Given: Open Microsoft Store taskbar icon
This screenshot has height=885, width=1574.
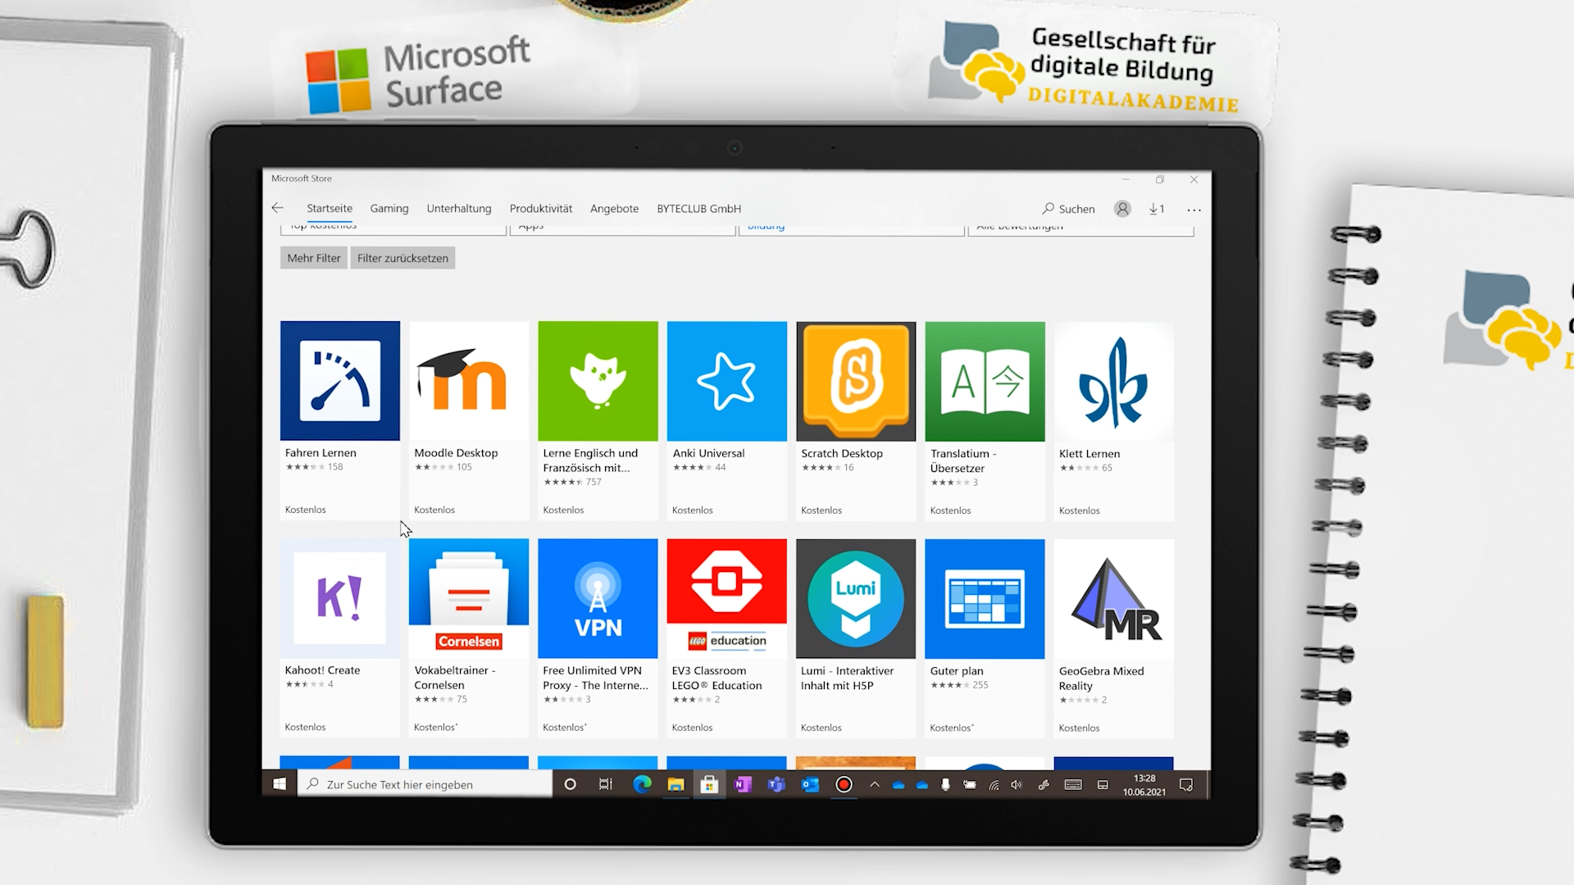Looking at the screenshot, I should pyautogui.click(x=709, y=784).
